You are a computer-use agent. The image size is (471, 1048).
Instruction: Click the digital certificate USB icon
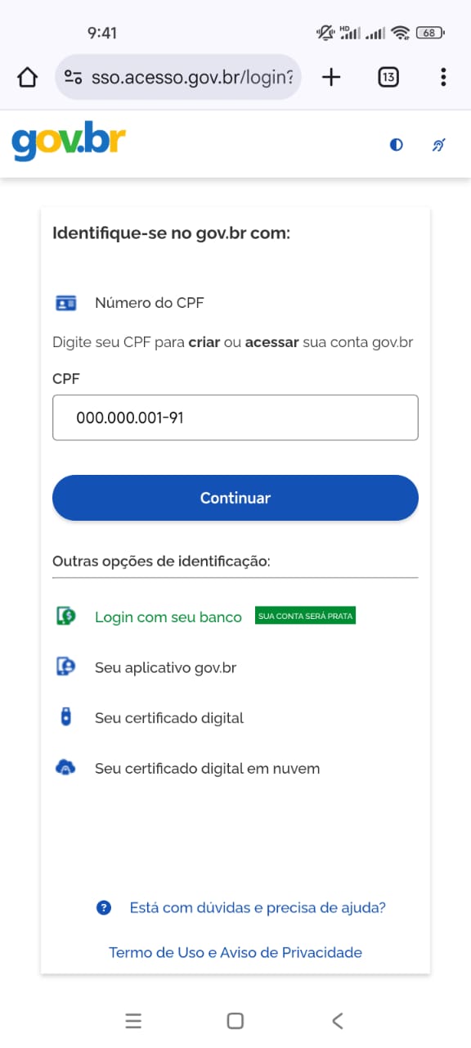click(x=65, y=716)
